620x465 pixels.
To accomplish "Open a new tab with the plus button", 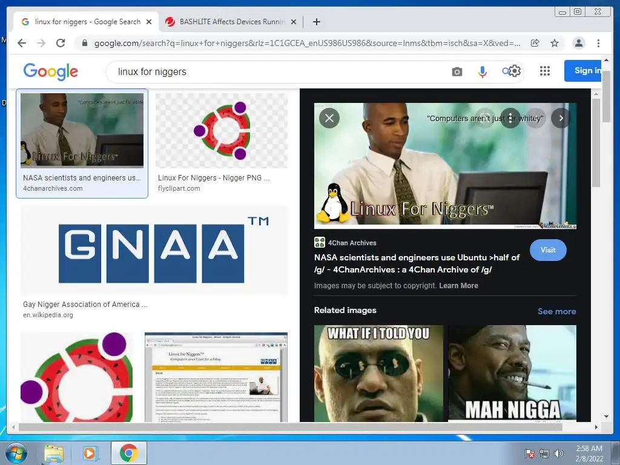I will [316, 22].
